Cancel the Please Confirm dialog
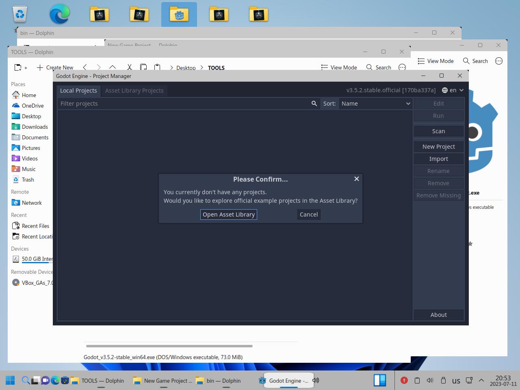Image resolution: width=520 pixels, height=390 pixels. point(309,214)
